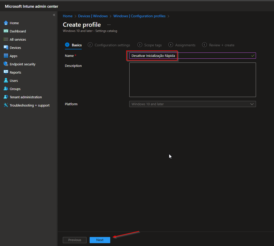Open Devices label in sidebar
Viewport: 274px width, 246px height.
(15, 48)
